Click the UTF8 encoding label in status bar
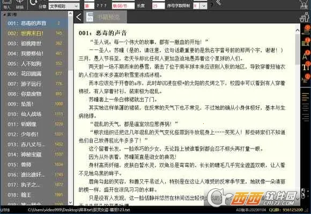 coord(5,210)
